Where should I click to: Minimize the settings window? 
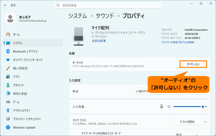191,3
